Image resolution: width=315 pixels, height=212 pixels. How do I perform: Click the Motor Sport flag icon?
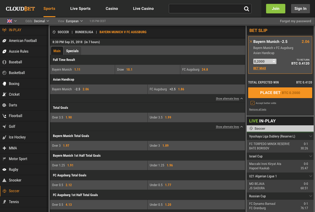[4, 159]
